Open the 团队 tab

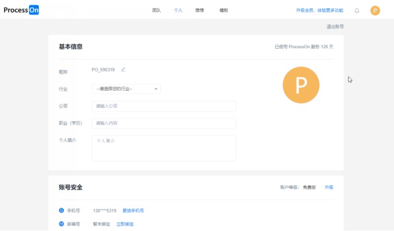[x=156, y=10]
